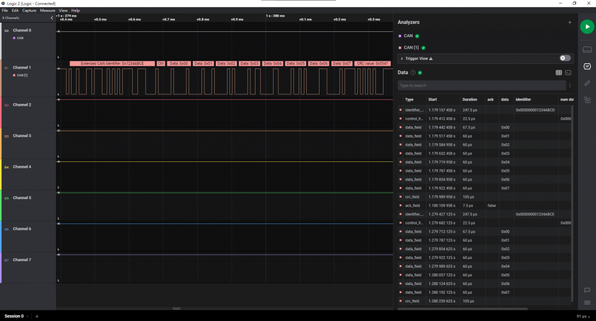This screenshot has height=321, width=596.
Task: Open the Capture menu
Action: tap(29, 10)
